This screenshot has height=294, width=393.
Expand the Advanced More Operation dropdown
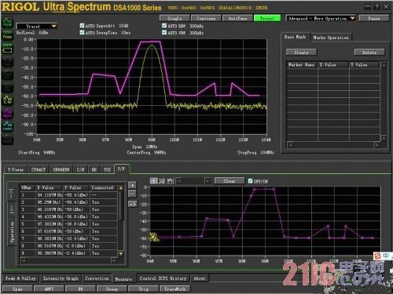321,19
